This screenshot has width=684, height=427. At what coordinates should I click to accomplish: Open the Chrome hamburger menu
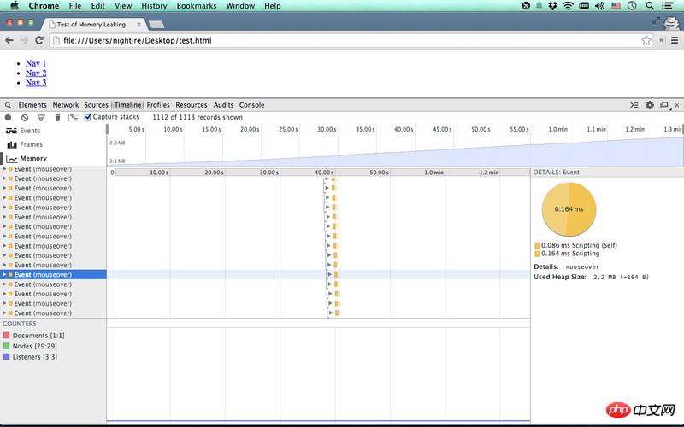click(673, 40)
